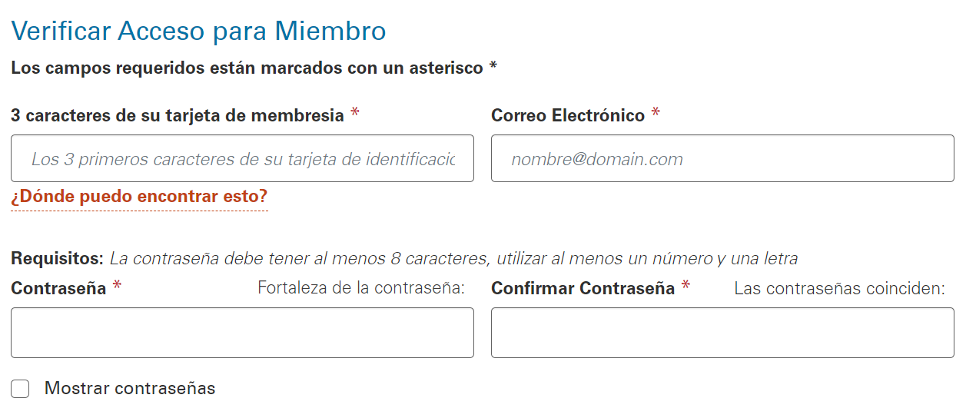976x408 pixels.
Task: Click the 'Fortaleza de la contraseña' indicator text
Action: (x=361, y=288)
